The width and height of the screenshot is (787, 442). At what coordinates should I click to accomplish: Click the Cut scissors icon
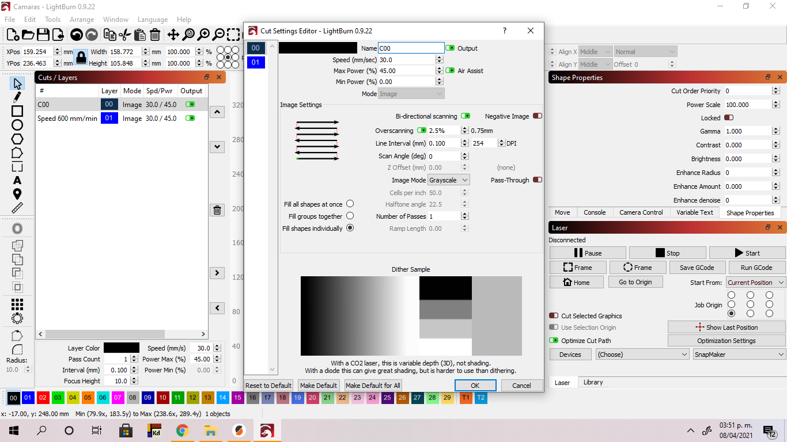124,35
